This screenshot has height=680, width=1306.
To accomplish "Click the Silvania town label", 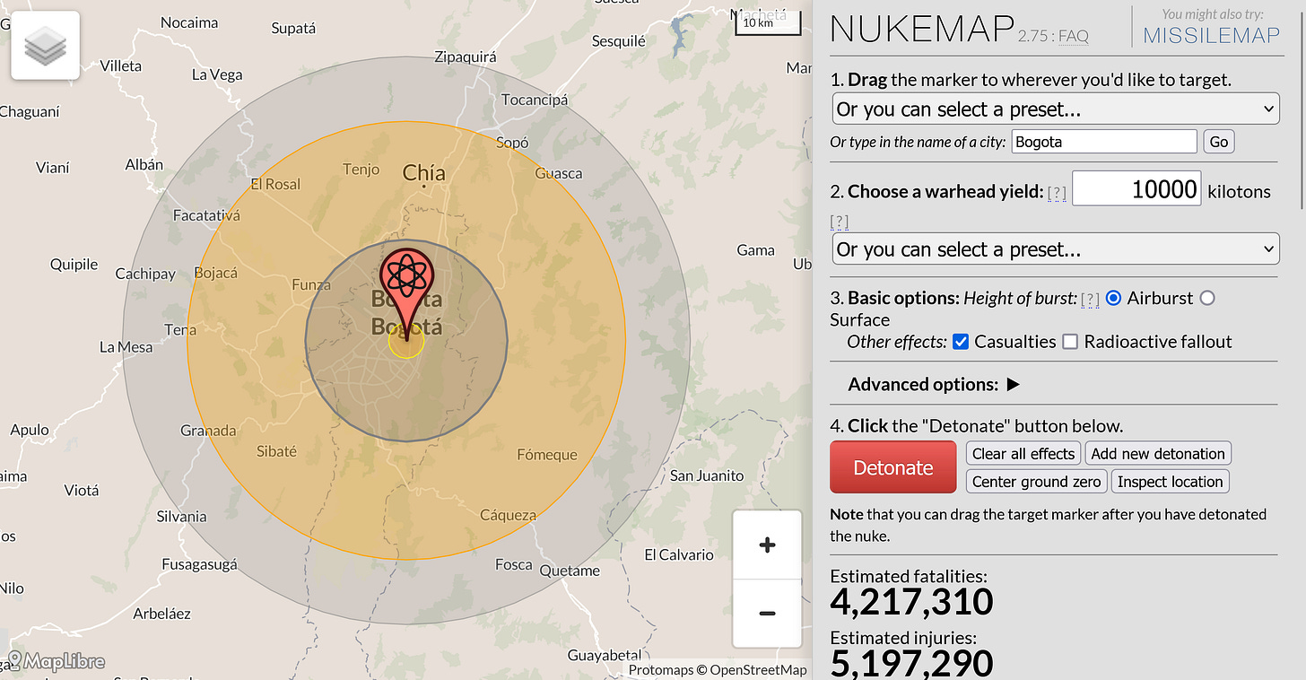I will click(182, 517).
